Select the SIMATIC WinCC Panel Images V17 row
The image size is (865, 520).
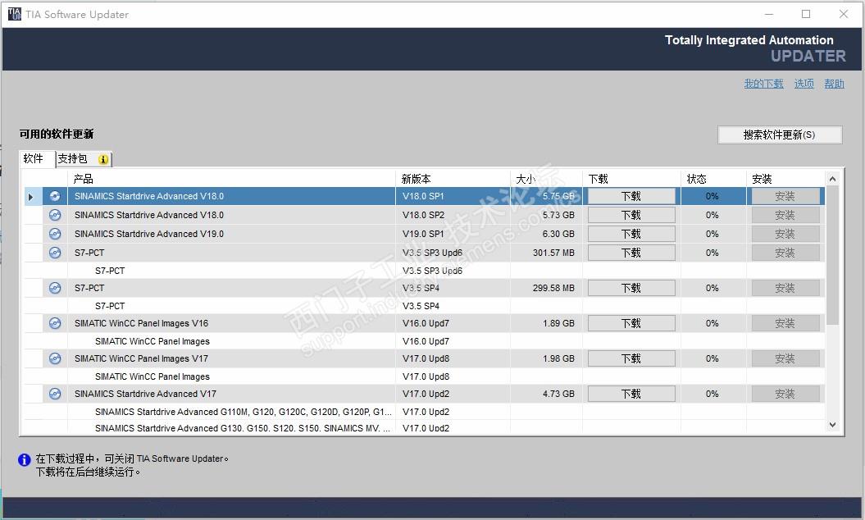(424, 358)
